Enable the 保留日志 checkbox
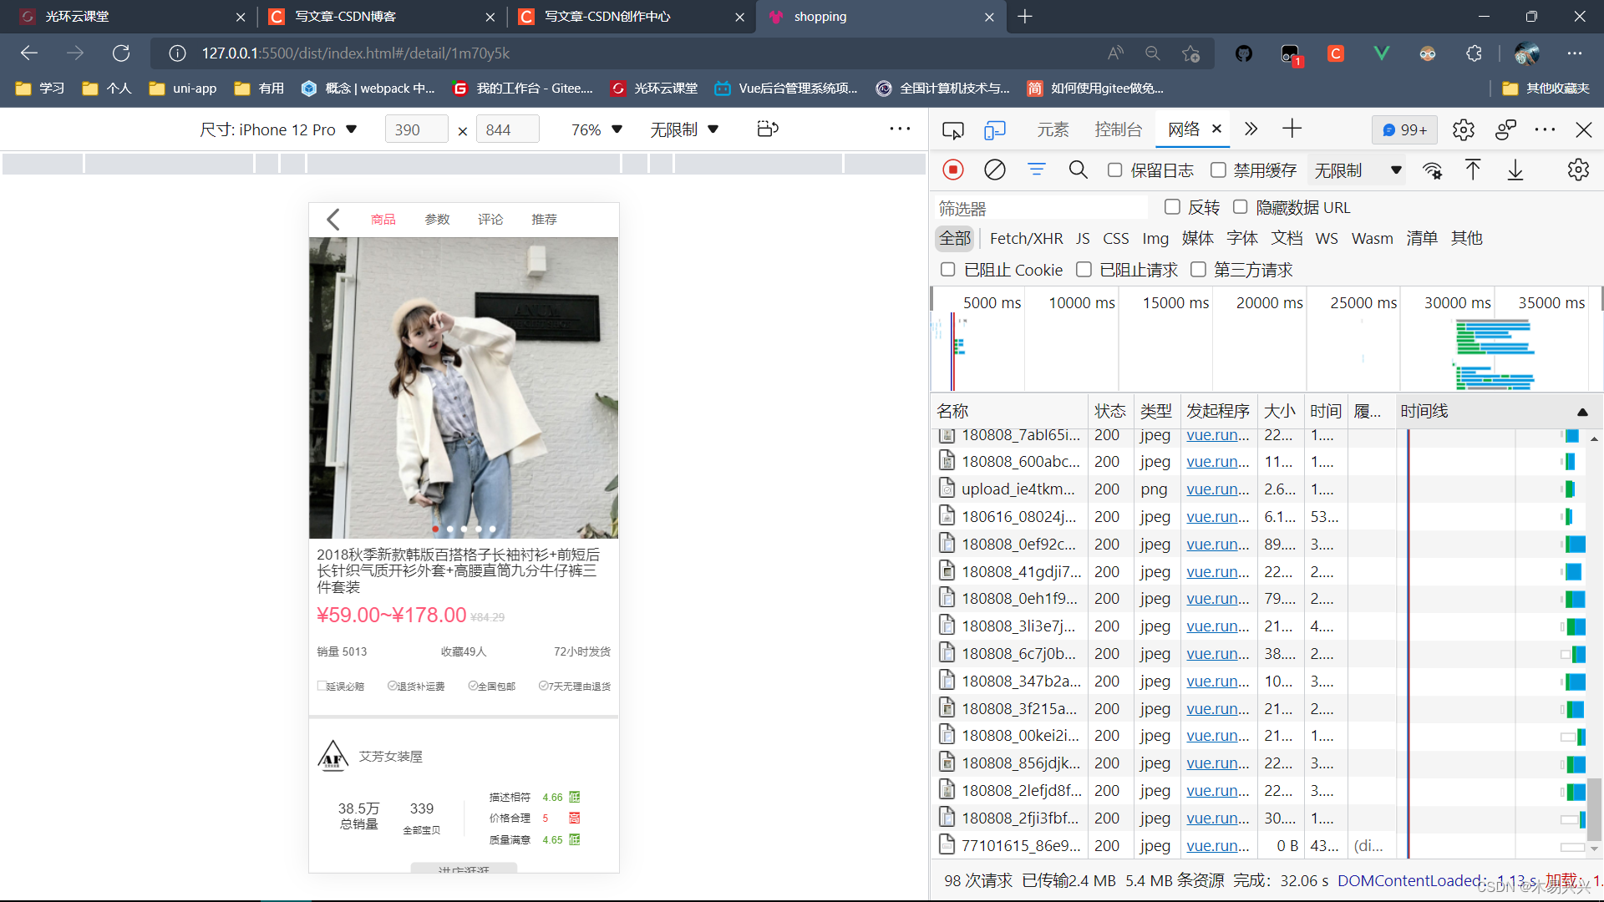The width and height of the screenshot is (1604, 902). pyautogui.click(x=1114, y=170)
